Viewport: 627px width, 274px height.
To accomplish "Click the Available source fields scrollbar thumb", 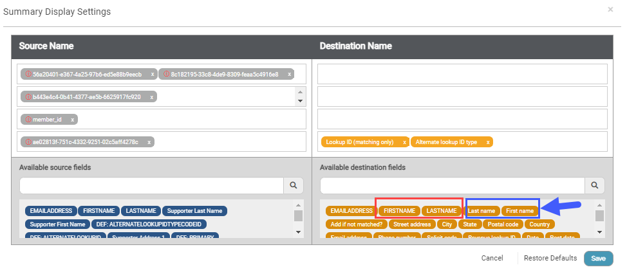I will [x=298, y=215].
